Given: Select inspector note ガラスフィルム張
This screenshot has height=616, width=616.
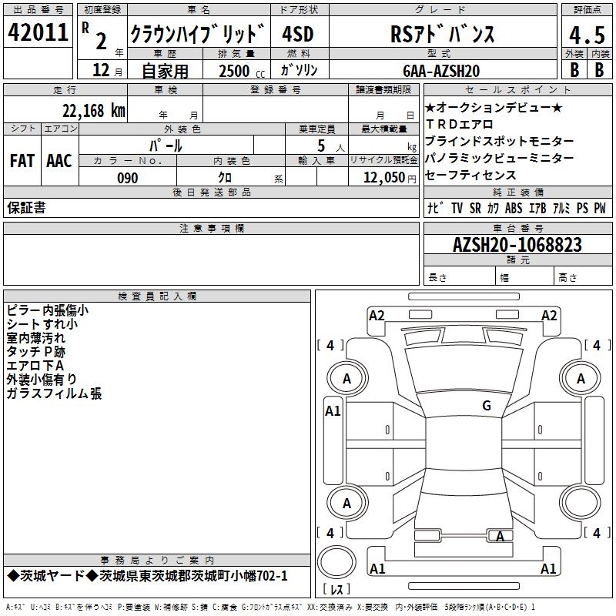Looking at the screenshot, I should click(x=54, y=393).
